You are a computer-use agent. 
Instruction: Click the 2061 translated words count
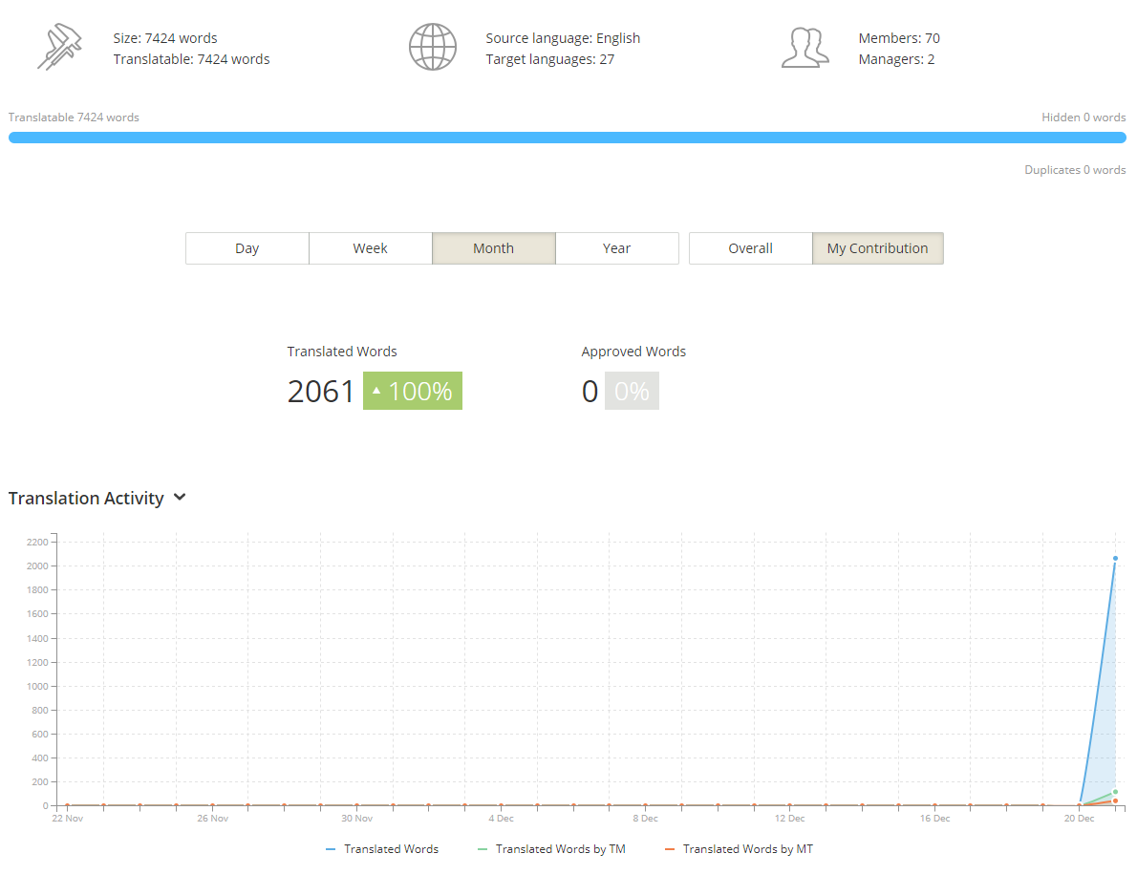[x=320, y=392]
